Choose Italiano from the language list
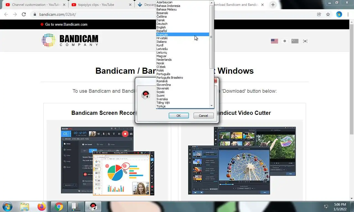The width and height of the screenshot is (354, 212). (x=183, y=42)
